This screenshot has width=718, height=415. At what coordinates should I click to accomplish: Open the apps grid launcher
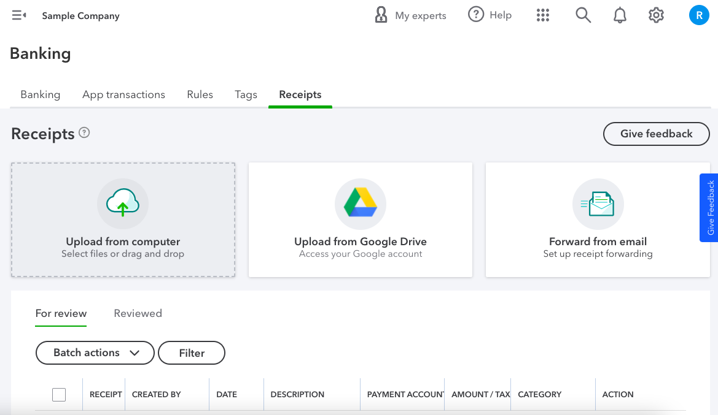(x=543, y=15)
